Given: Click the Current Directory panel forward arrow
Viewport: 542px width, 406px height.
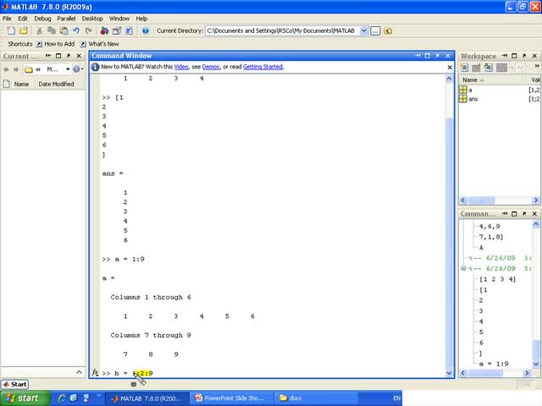Looking at the screenshot, I should 16,69.
